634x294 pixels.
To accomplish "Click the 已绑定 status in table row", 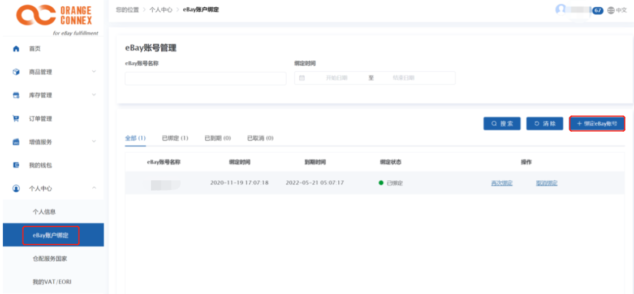I will point(391,183).
